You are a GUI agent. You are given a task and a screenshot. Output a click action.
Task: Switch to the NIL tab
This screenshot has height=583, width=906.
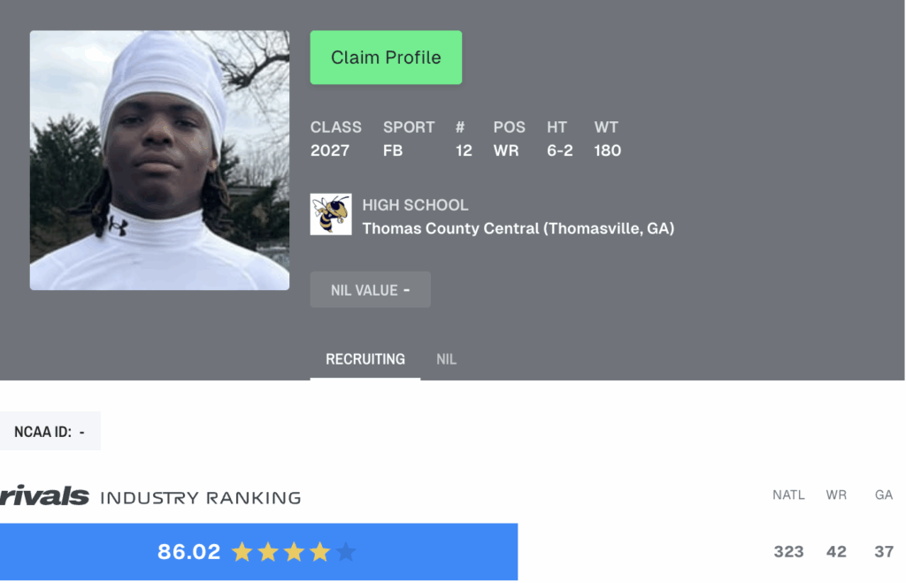coord(446,359)
